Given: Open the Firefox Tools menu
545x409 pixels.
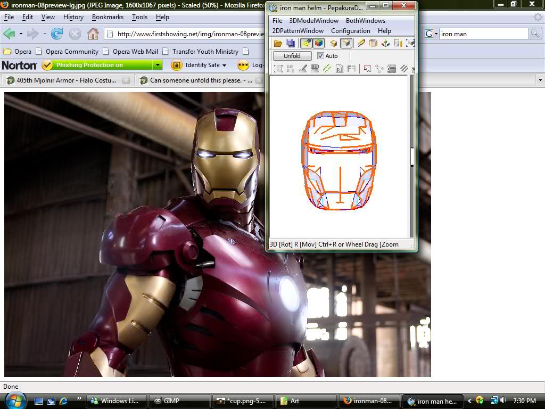Looking at the screenshot, I should point(140,17).
